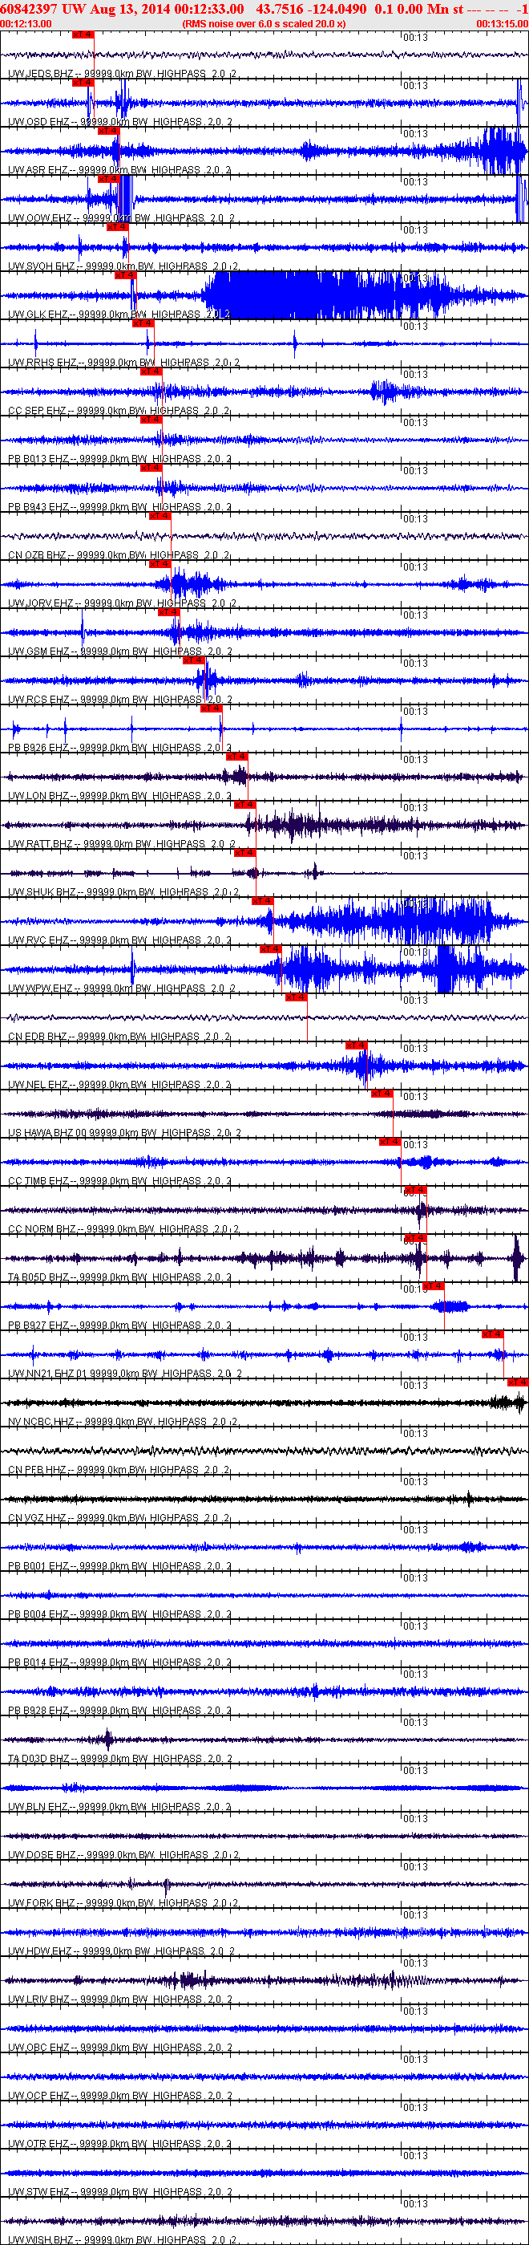Viewport: 529px width, 2245px height.
Task: Click the UW OCP EHZ station label
Action: 120,2096
